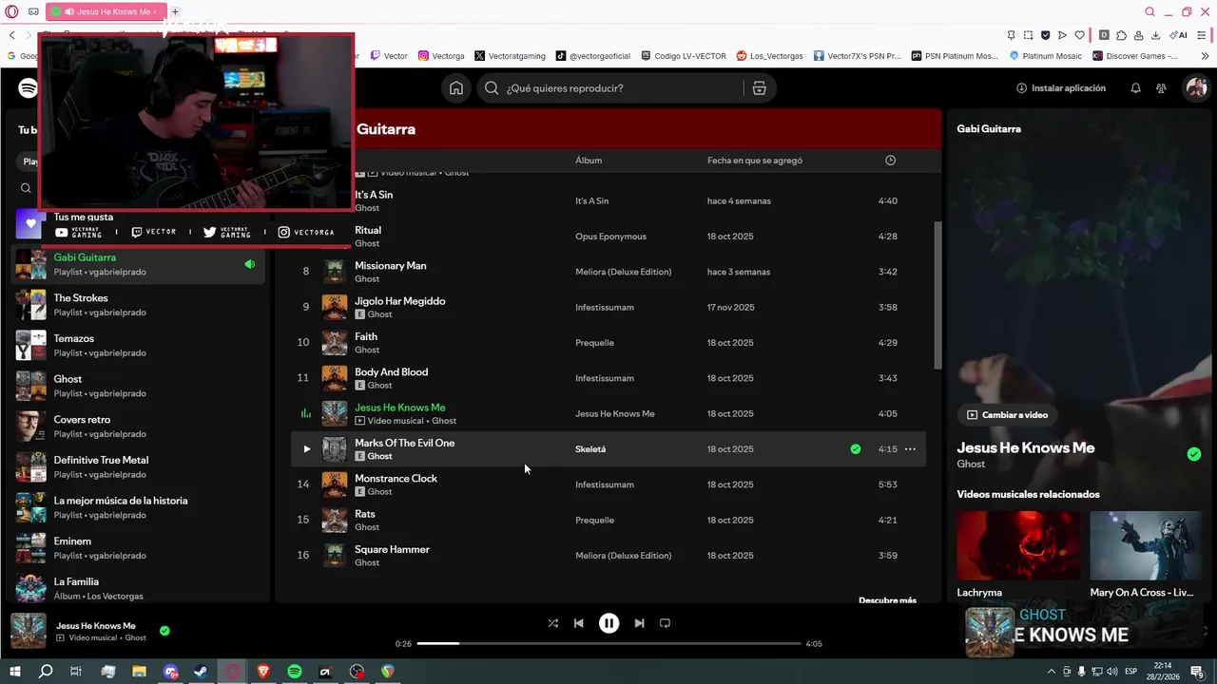Click the Cambiar a video button
1217x684 pixels.
(x=1007, y=415)
